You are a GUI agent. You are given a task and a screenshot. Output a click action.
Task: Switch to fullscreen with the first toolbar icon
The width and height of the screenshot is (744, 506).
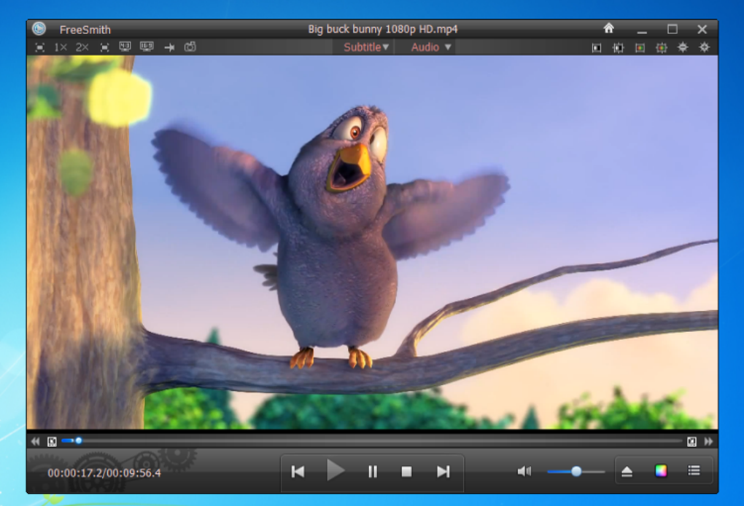click(40, 47)
